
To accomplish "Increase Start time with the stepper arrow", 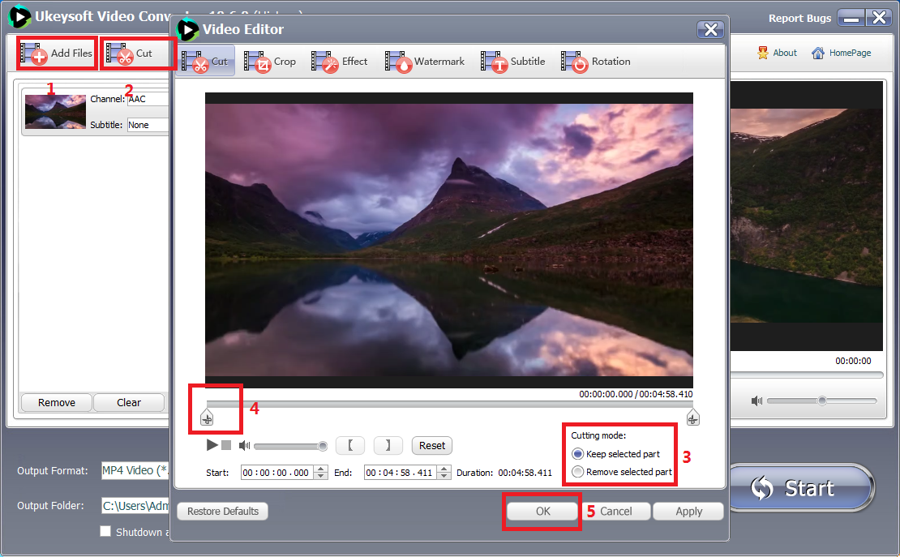I will (321, 469).
